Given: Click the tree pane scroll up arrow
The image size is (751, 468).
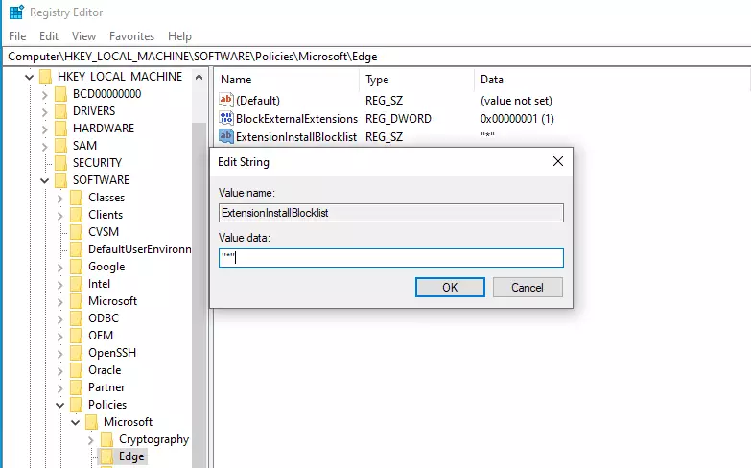Looking at the screenshot, I should pyautogui.click(x=199, y=77).
